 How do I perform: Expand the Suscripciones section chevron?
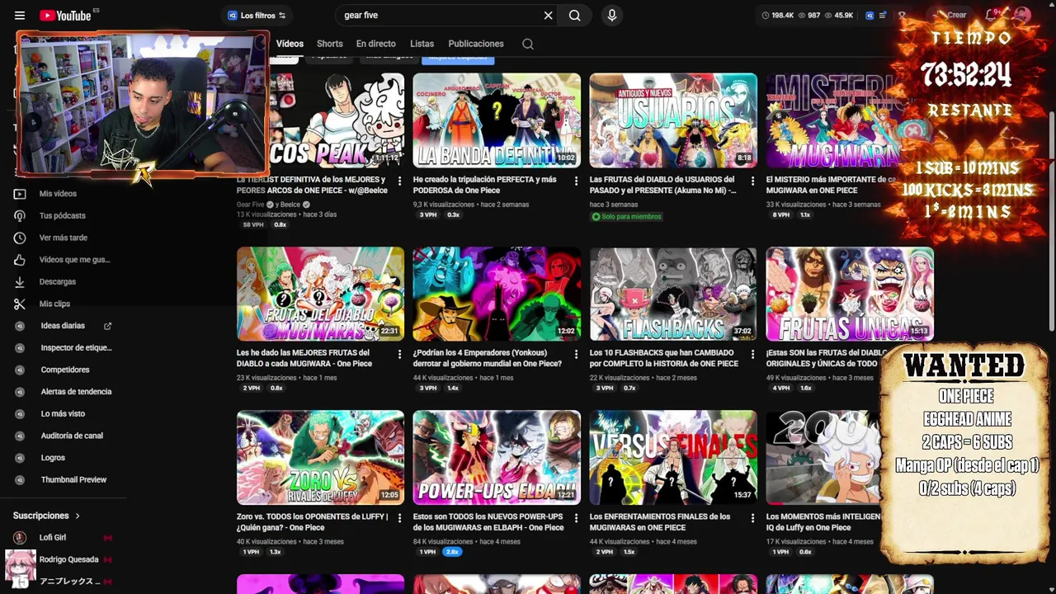click(78, 516)
